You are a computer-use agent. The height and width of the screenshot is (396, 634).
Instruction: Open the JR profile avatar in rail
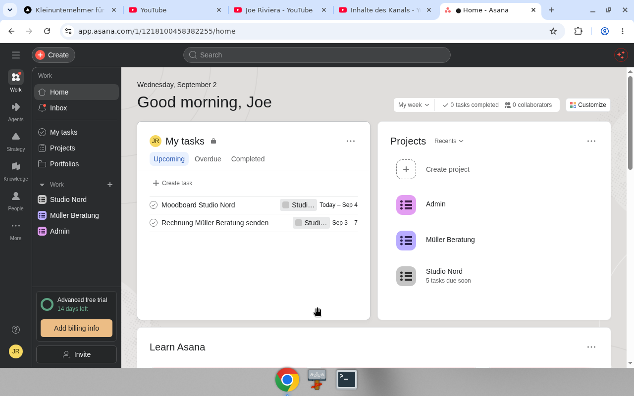coord(16,351)
